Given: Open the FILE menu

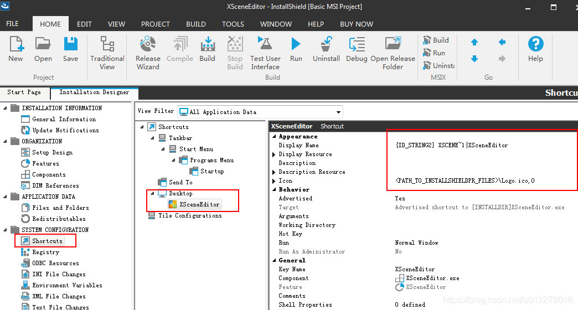Looking at the screenshot, I should click(x=12, y=24).
